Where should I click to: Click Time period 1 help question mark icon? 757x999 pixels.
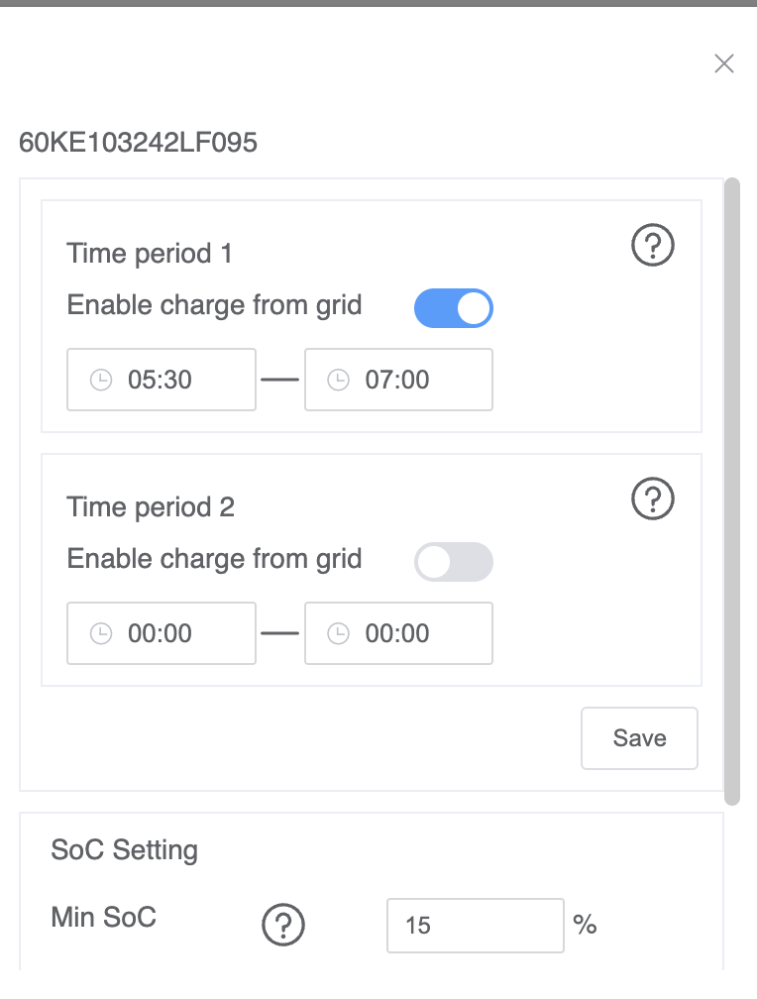coord(652,245)
